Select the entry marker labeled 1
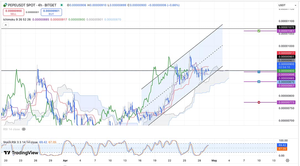 (x=259, y=72)
